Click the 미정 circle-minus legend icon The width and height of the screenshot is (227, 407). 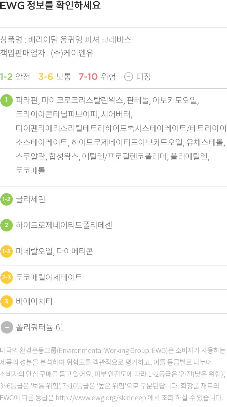(128, 77)
